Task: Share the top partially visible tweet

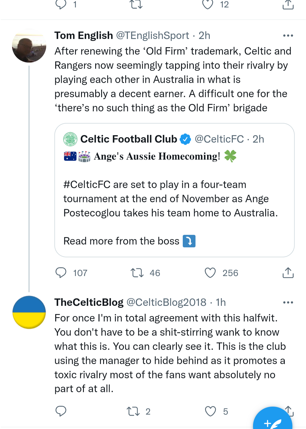Action: 288,4
